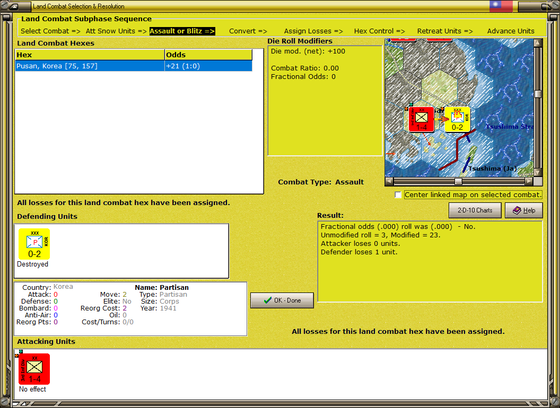
Task: Click the Assign Losses subphase step
Action: (313, 31)
